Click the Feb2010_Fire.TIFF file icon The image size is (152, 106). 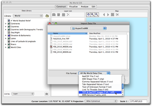pos(51,39)
